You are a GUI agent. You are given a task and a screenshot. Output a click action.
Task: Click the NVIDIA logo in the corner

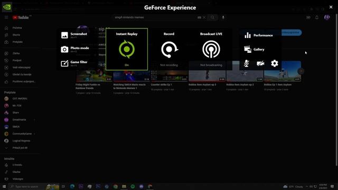[x=7, y=7]
